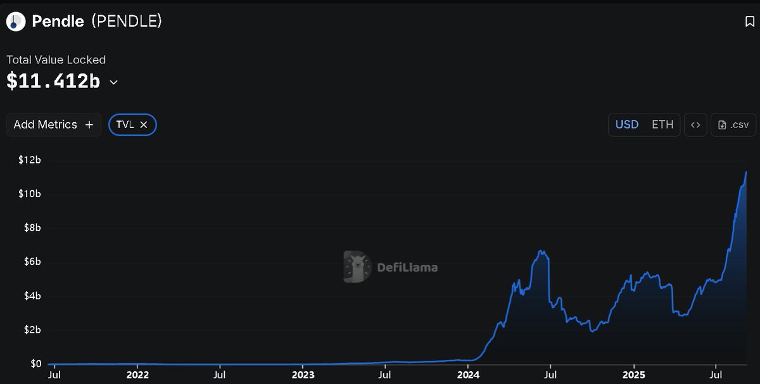Click the $0 y-axis label
760x384 pixels.
[x=35, y=364]
